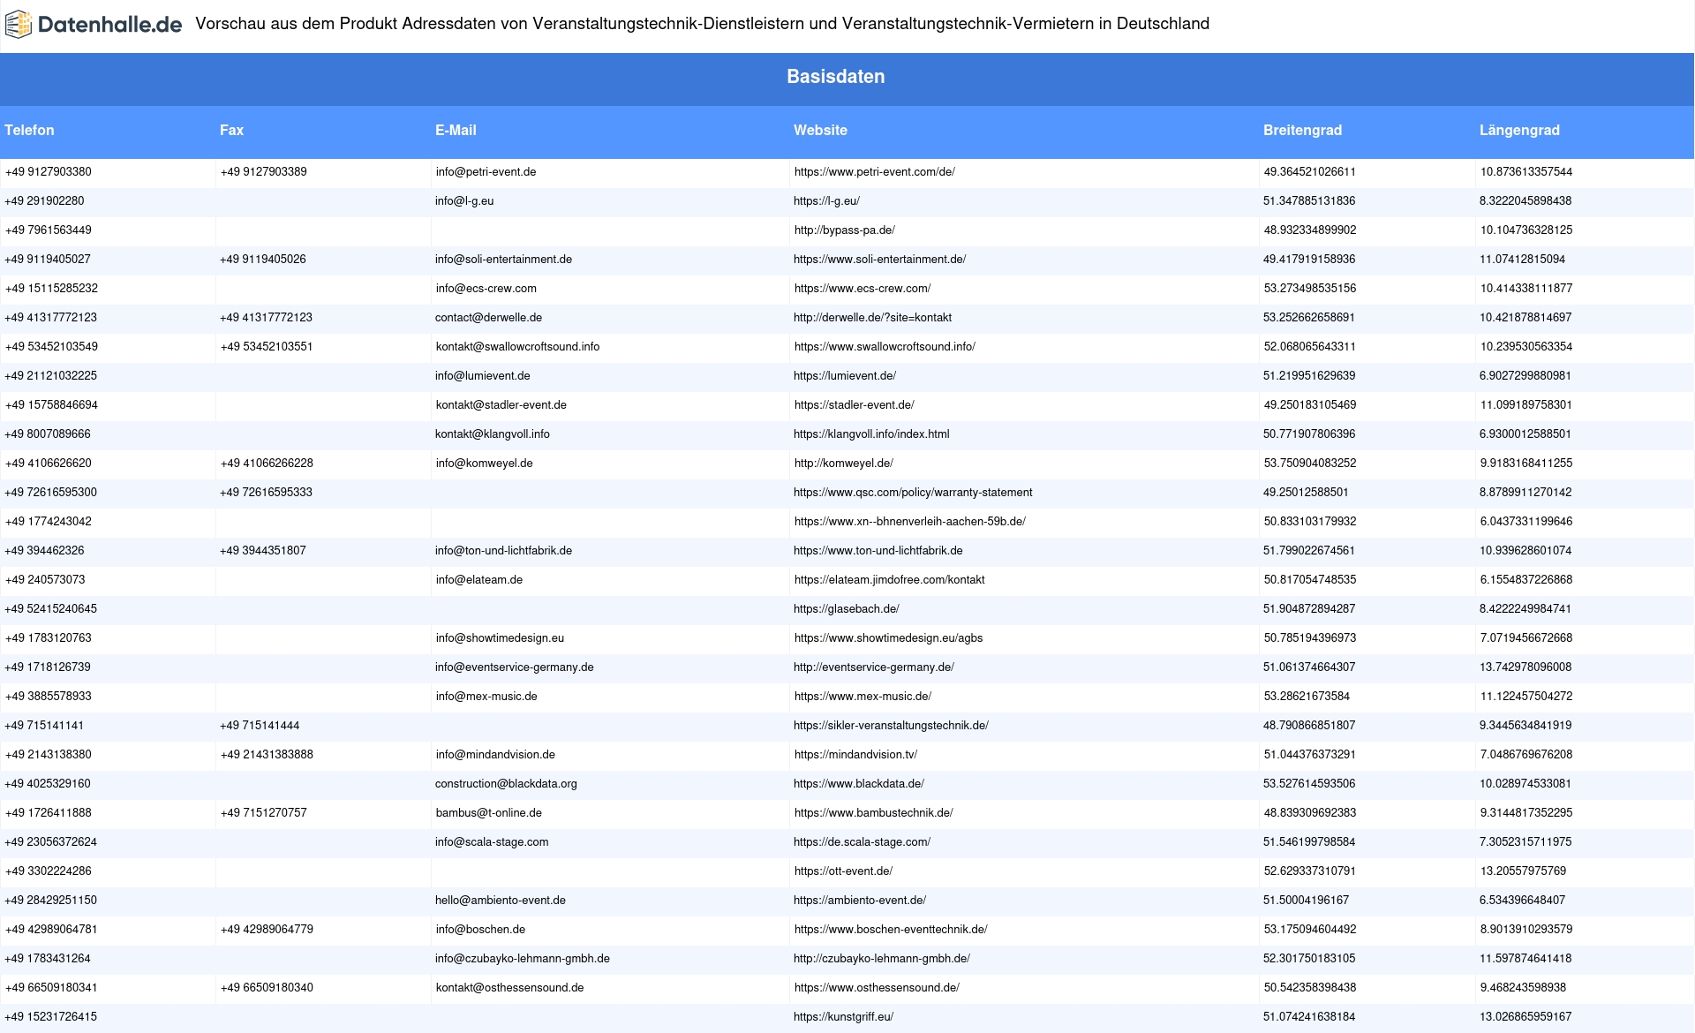Screen dimensions: 1695x1033
Task: Click email bambus@t-online.de
Action: 488,813
